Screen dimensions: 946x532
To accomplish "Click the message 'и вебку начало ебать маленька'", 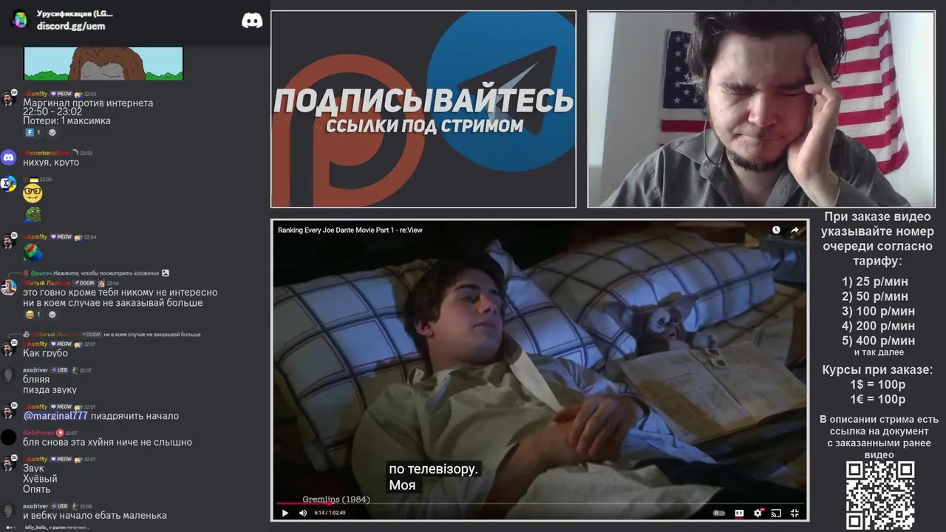I will pos(95,516).
